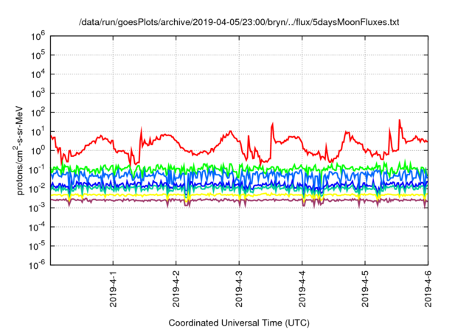Image resolution: width=472 pixels, height=330 pixels.
Task: Click the 2019-4-5 date label
Action: pos(365,289)
